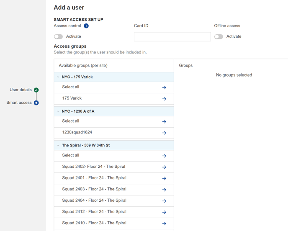Collapse the NYC - 175 Varick section
The height and width of the screenshot is (231, 288).
pyautogui.click(x=58, y=77)
